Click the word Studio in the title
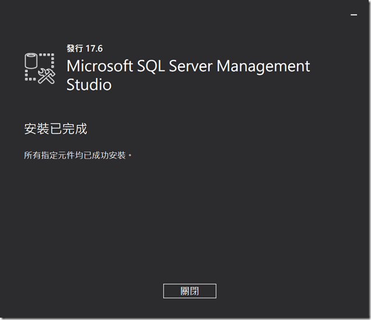The height and width of the screenshot is (320, 371). [x=89, y=85]
